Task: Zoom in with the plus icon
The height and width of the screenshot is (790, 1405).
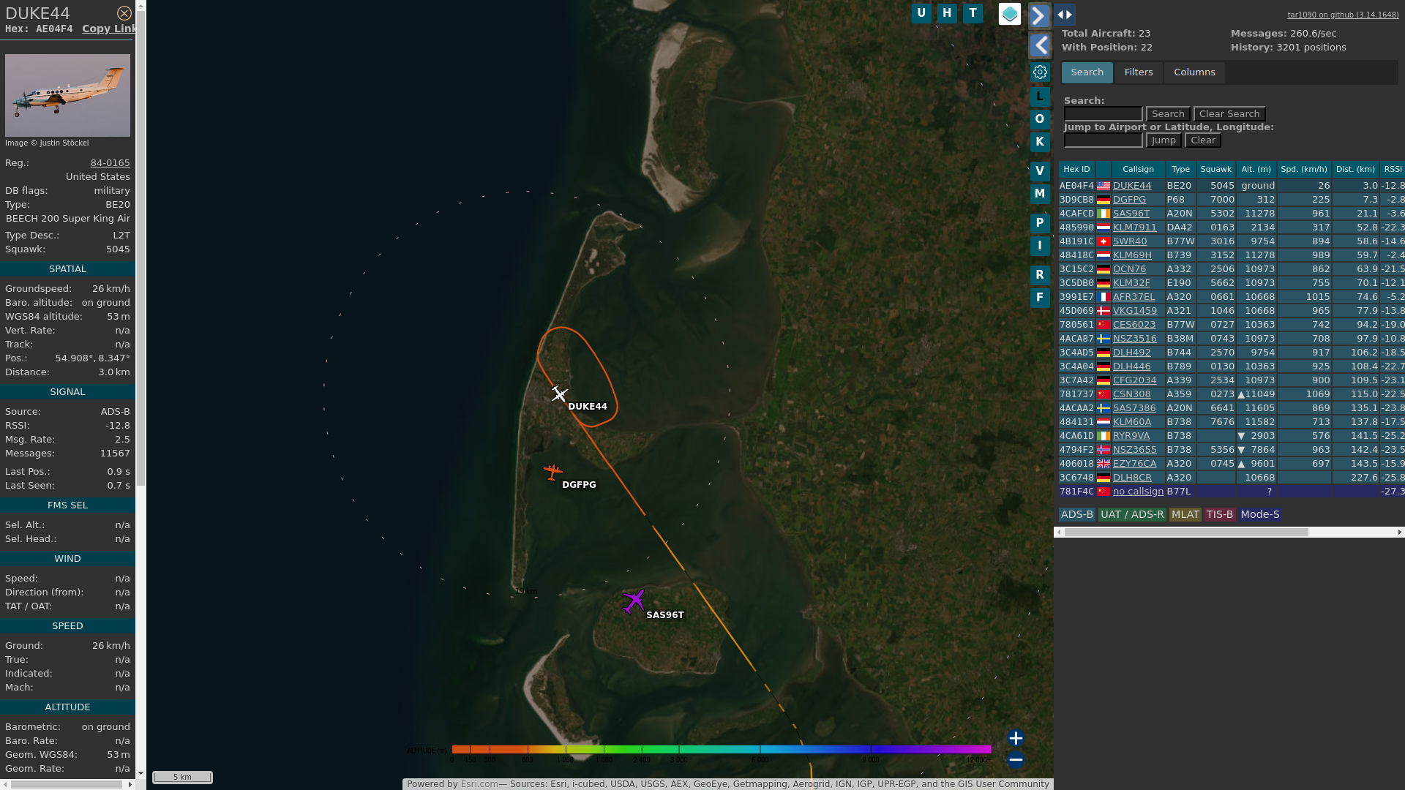Action: (x=1015, y=737)
